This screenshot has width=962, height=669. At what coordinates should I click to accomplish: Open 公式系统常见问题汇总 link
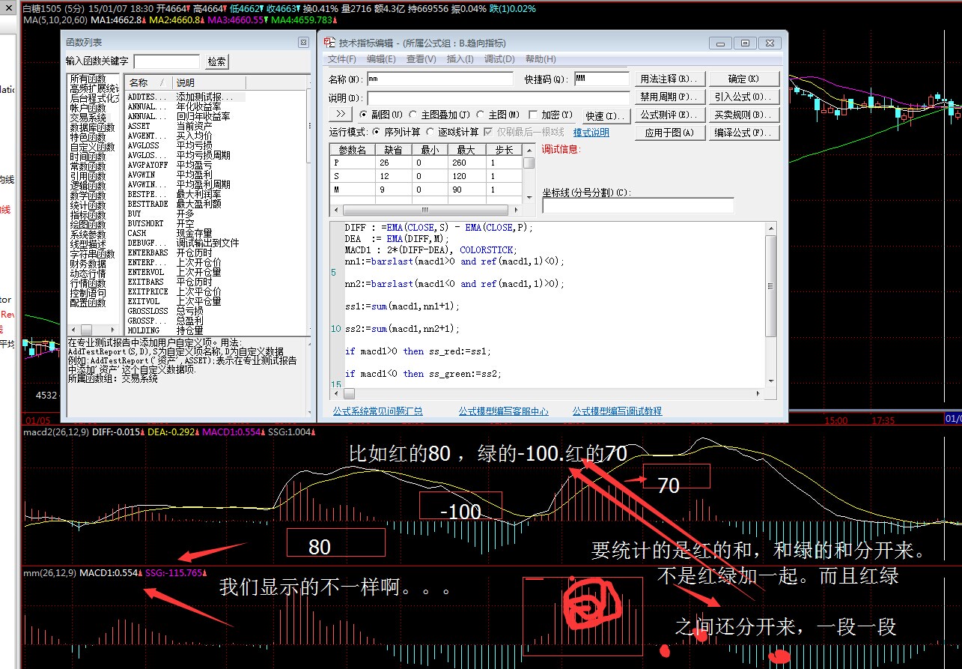tap(377, 411)
